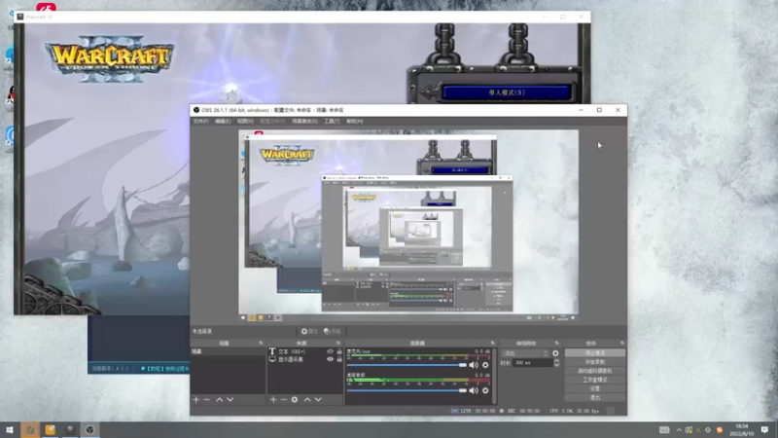Move source up with the up arrow in the 来源 panel
This screenshot has height=438, width=778.
(x=307, y=399)
